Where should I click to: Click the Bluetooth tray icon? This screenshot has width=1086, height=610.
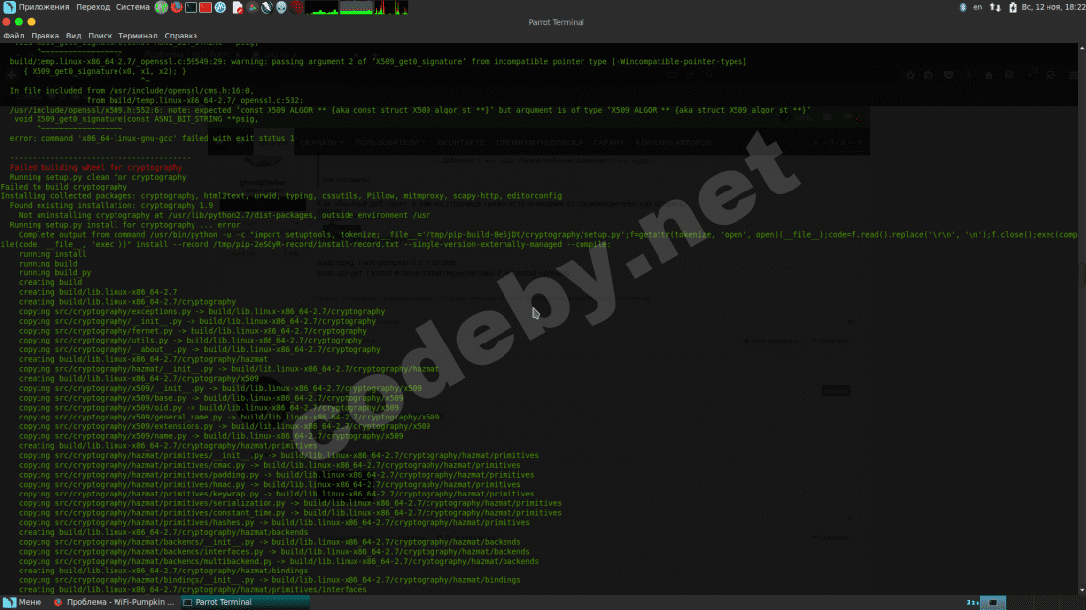[x=963, y=7]
